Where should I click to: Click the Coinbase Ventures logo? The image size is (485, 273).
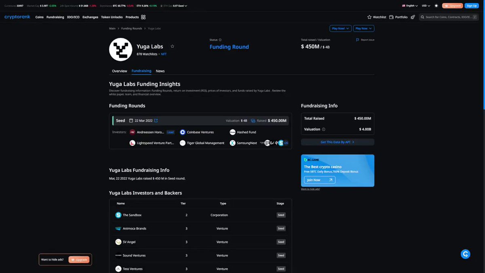pos(183,132)
